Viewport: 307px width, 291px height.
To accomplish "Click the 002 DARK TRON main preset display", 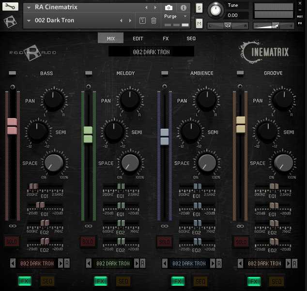I will (x=152, y=52).
